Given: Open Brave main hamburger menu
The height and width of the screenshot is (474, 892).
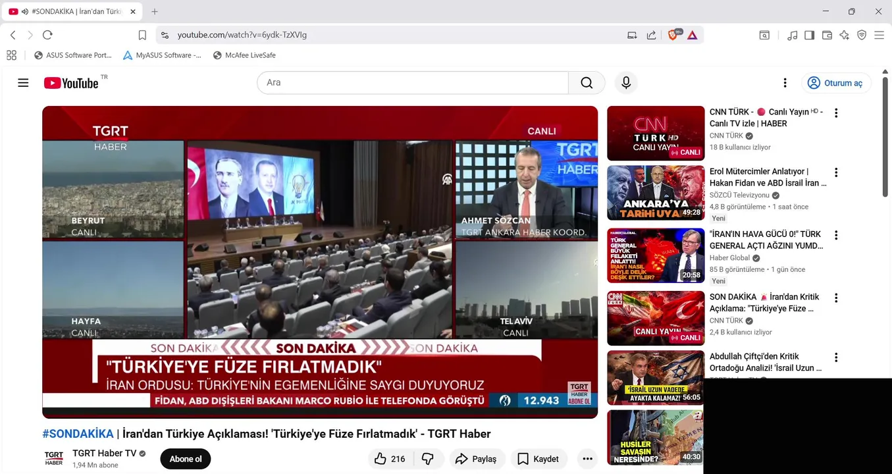Looking at the screenshot, I should pos(879,35).
